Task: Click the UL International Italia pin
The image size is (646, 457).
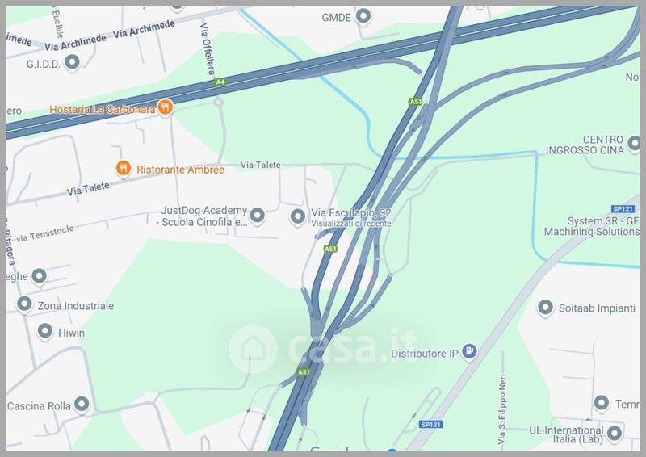Action: click(x=615, y=434)
